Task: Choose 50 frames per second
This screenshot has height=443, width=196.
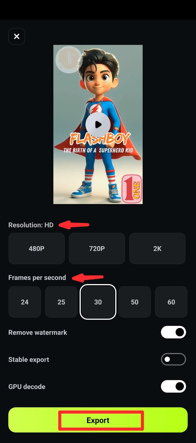Action: (x=135, y=302)
